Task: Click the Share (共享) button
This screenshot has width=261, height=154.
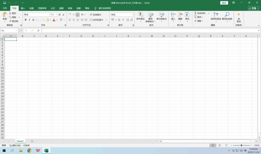Action: 253,8
